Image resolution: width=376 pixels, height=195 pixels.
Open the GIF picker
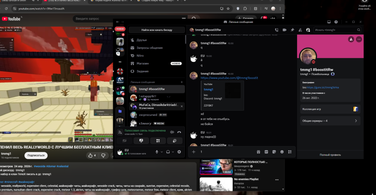click(266, 152)
